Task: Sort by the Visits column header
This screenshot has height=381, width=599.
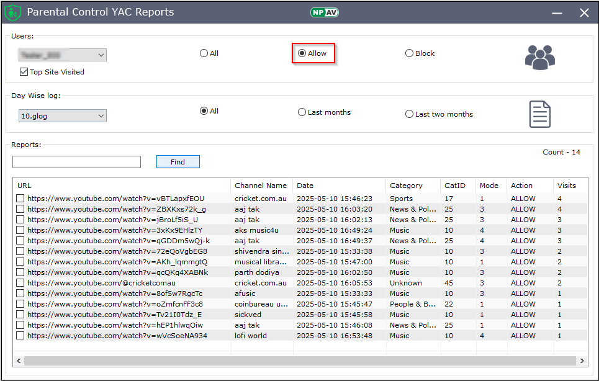Action: pyautogui.click(x=566, y=186)
